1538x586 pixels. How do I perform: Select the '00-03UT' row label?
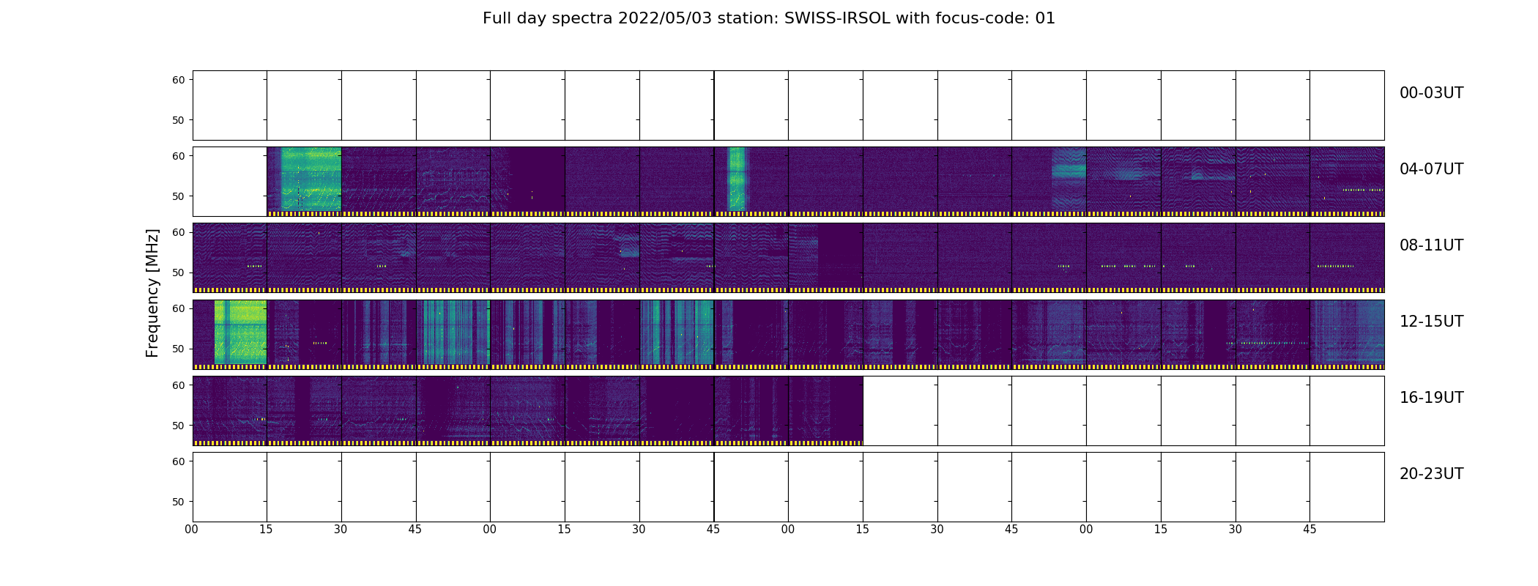(1431, 93)
